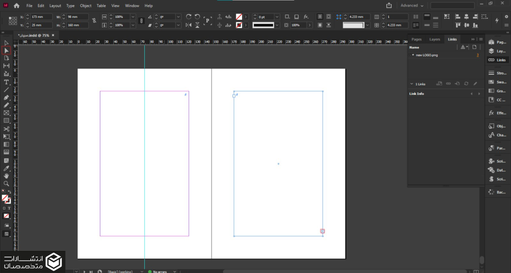Toggle constrain proportions for scaling percentages
The image size is (511, 273).
(141, 20)
